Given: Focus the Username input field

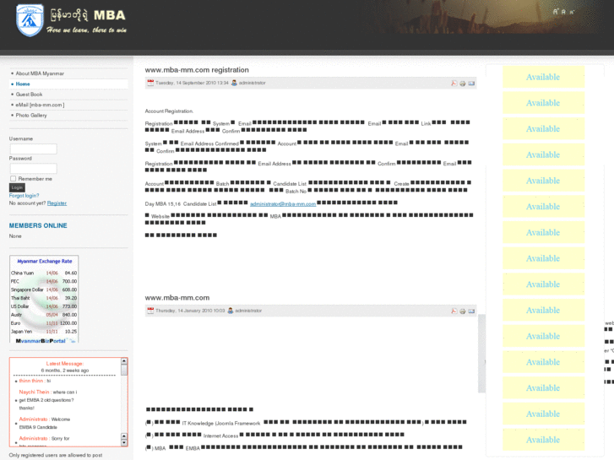Looking at the screenshot, I should click(33, 149).
